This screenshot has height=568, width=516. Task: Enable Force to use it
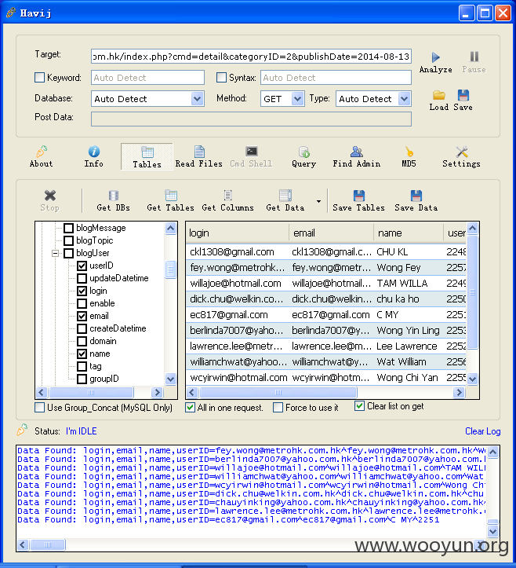(278, 408)
